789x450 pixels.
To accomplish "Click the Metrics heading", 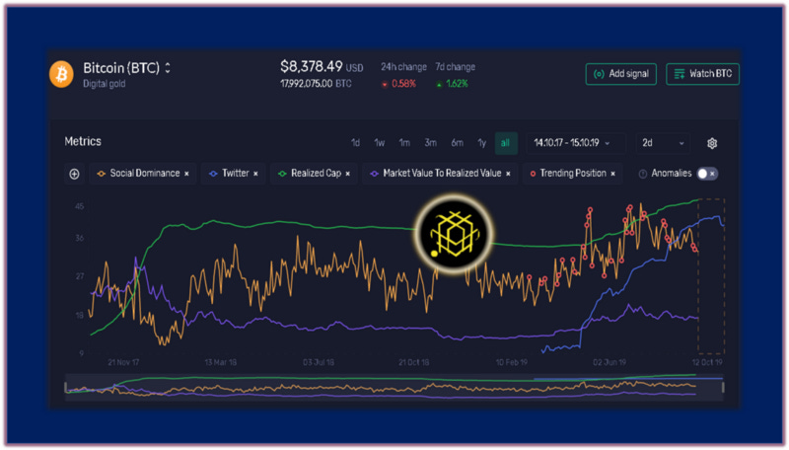I will click(83, 141).
